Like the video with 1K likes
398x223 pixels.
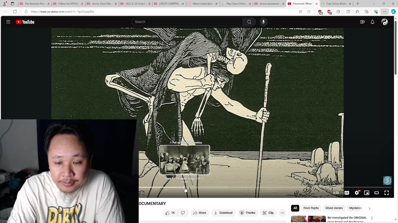pyautogui.click(x=170, y=213)
